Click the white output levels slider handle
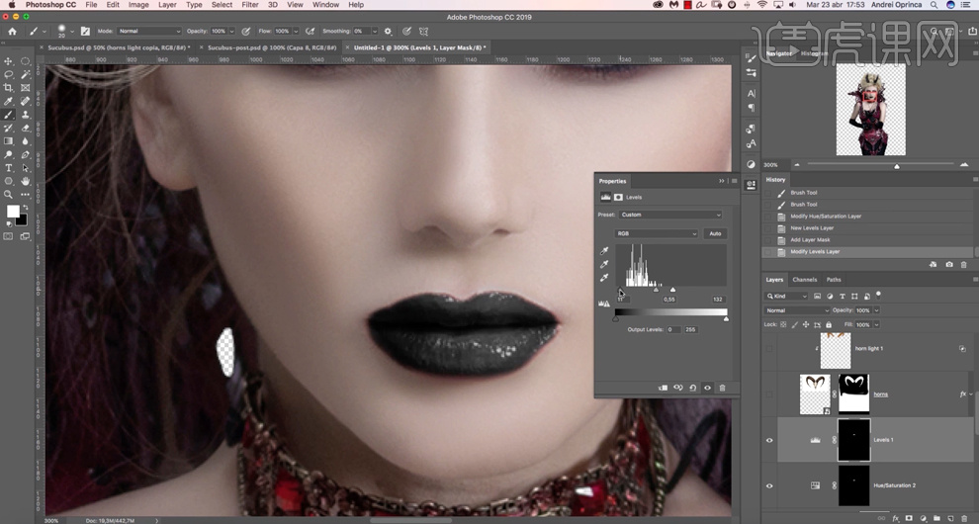 (726, 318)
